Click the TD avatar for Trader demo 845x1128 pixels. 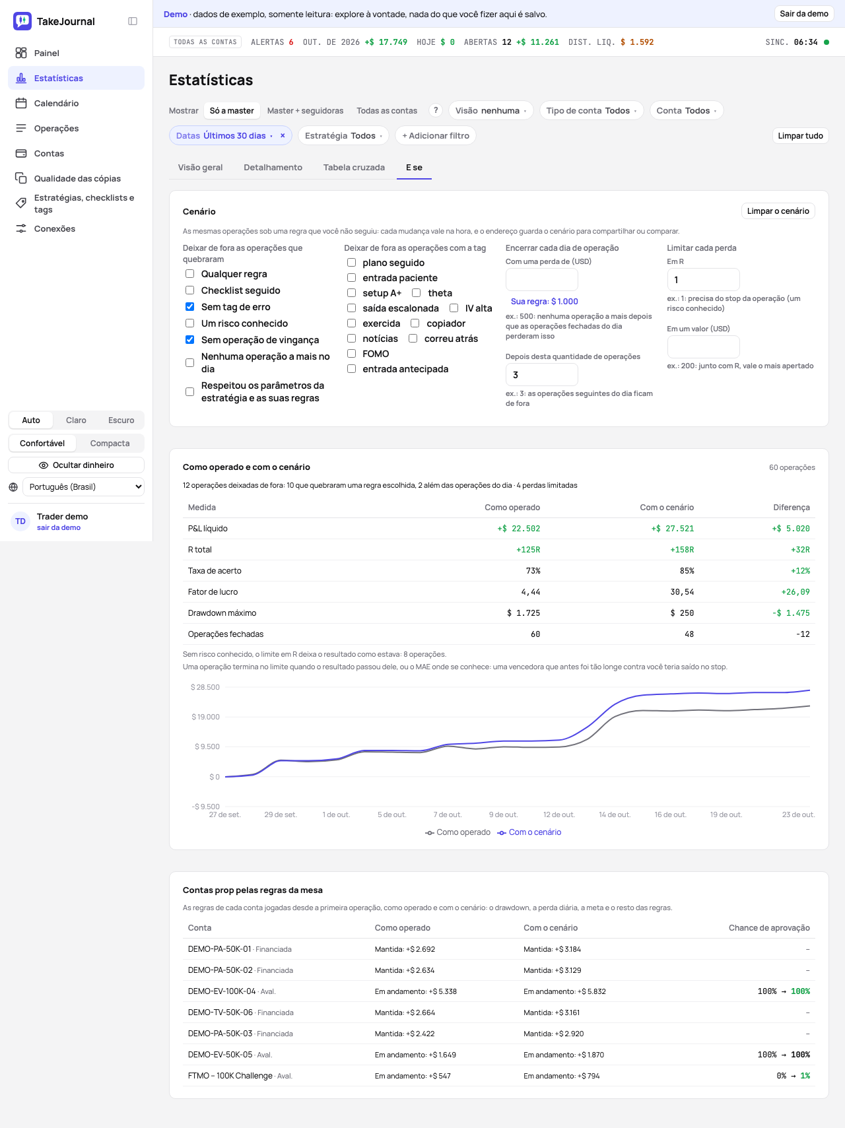point(20,521)
